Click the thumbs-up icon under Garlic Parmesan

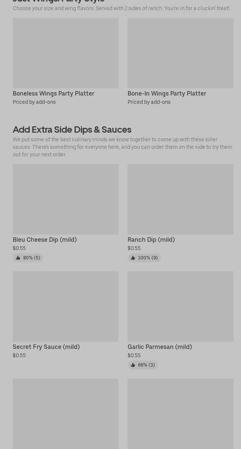click(133, 365)
